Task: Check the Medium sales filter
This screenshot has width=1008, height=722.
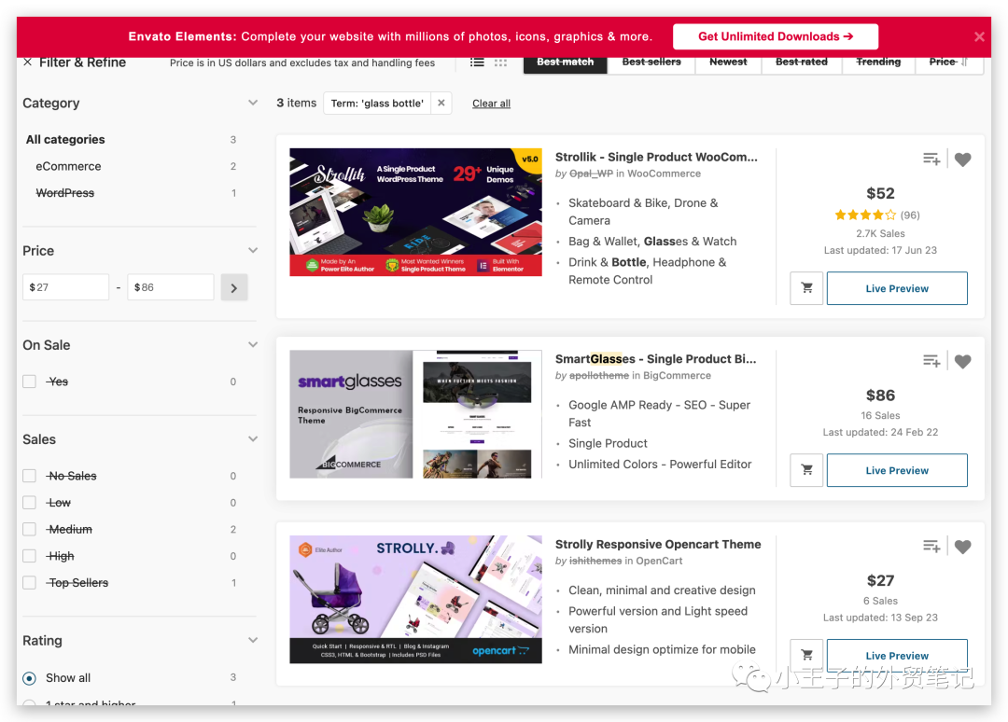Action: click(30, 529)
